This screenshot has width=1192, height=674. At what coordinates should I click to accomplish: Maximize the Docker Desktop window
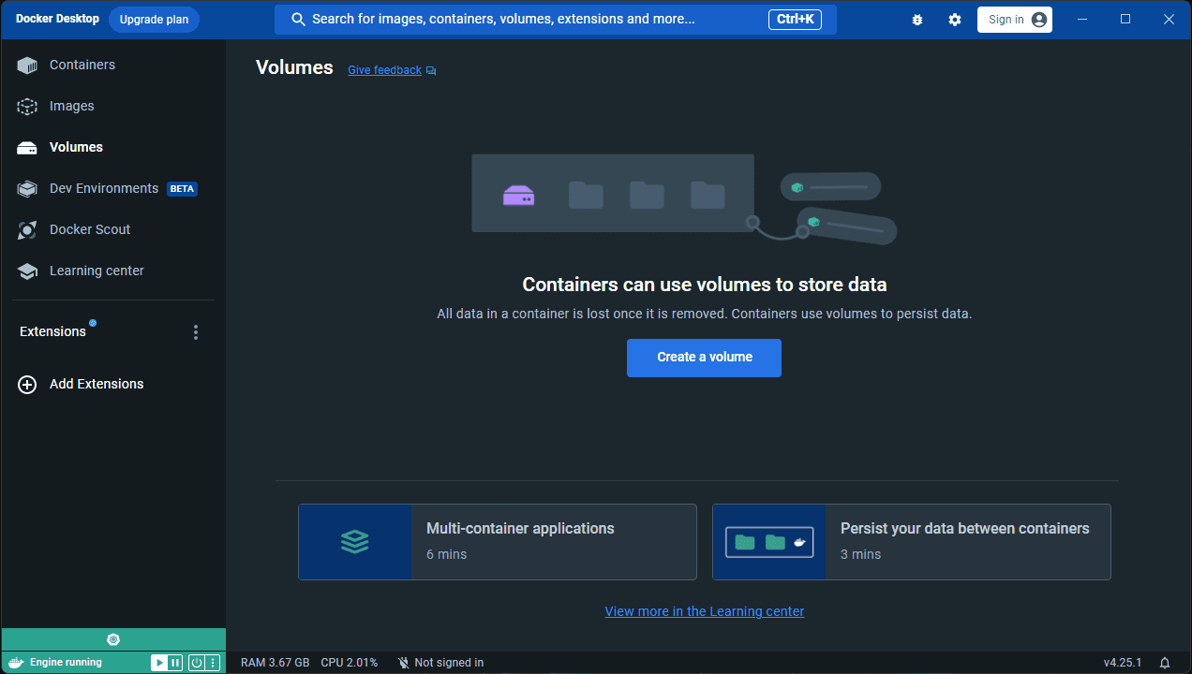[1125, 19]
